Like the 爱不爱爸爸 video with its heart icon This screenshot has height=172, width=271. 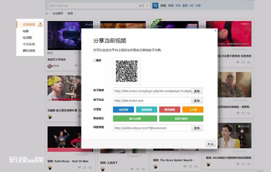pos(238,62)
